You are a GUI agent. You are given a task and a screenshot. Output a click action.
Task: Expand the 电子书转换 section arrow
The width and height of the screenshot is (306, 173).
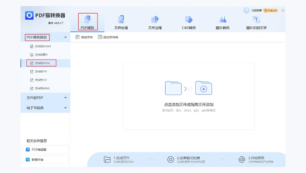pyautogui.click(x=66, y=108)
